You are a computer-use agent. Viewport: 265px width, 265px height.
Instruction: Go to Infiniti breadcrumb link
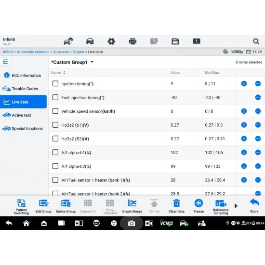(8, 52)
